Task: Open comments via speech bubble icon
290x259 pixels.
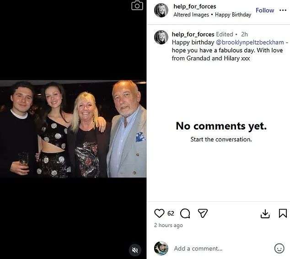Action: point(185,213)
